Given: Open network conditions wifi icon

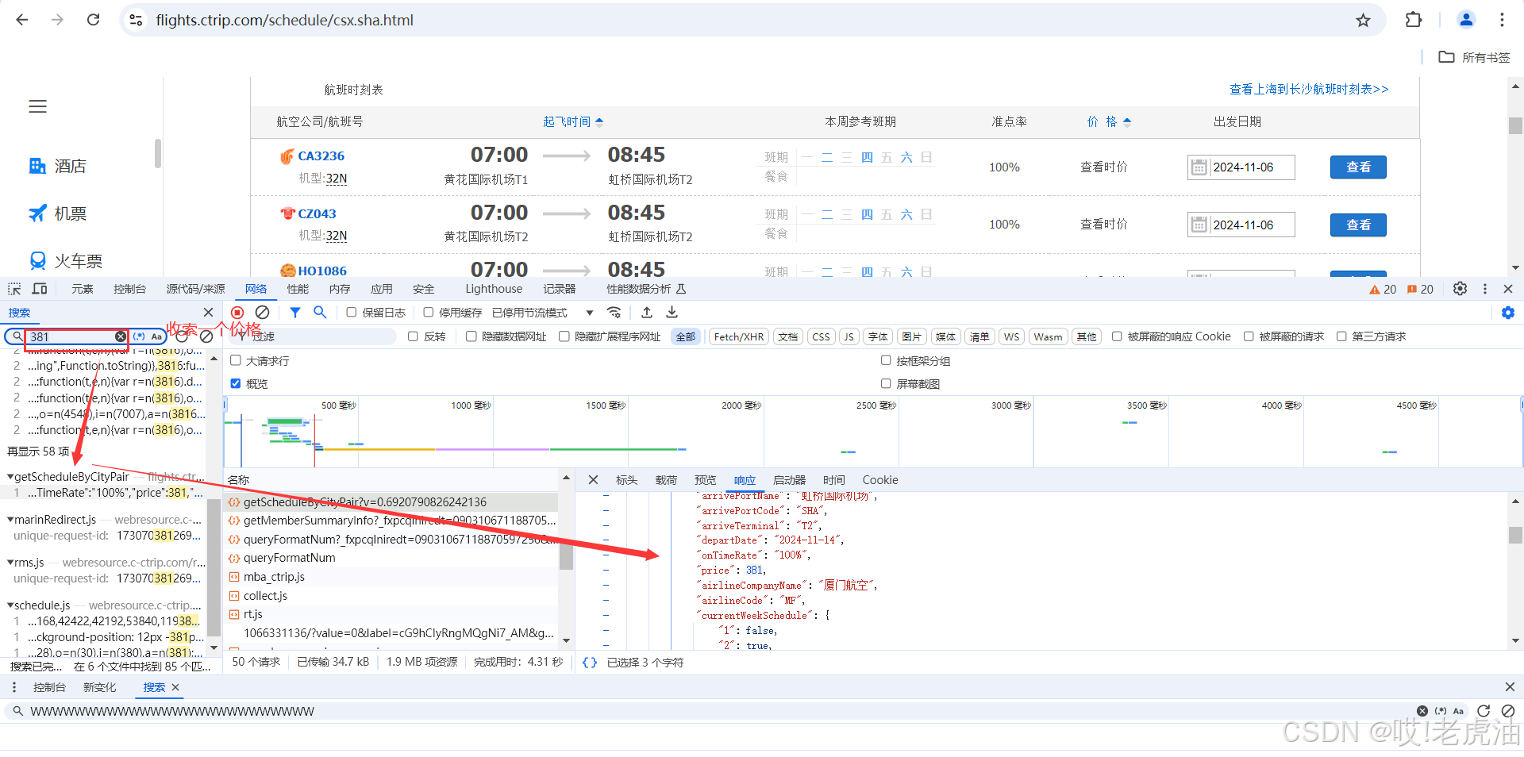Looking at the screenshot, I should tap(614, 313).
